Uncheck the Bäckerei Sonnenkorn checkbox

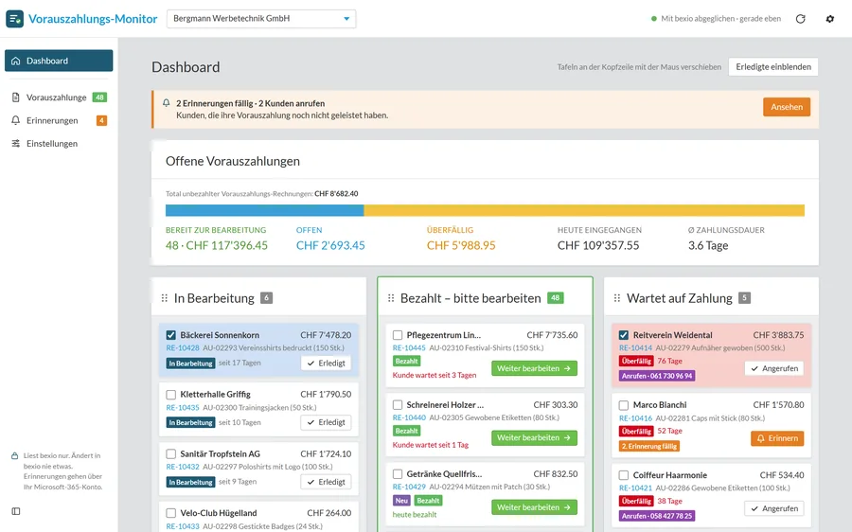171,335
